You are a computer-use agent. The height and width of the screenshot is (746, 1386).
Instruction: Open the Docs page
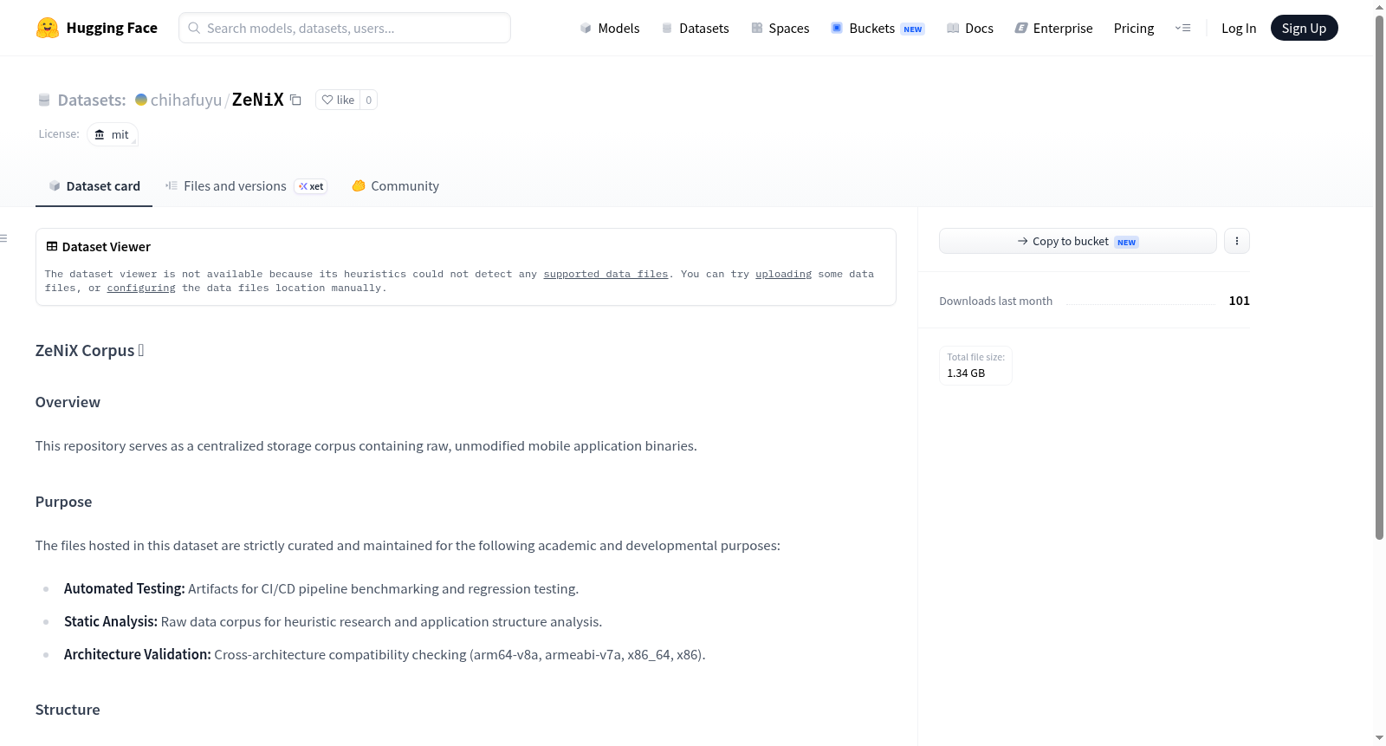[969, 28]
